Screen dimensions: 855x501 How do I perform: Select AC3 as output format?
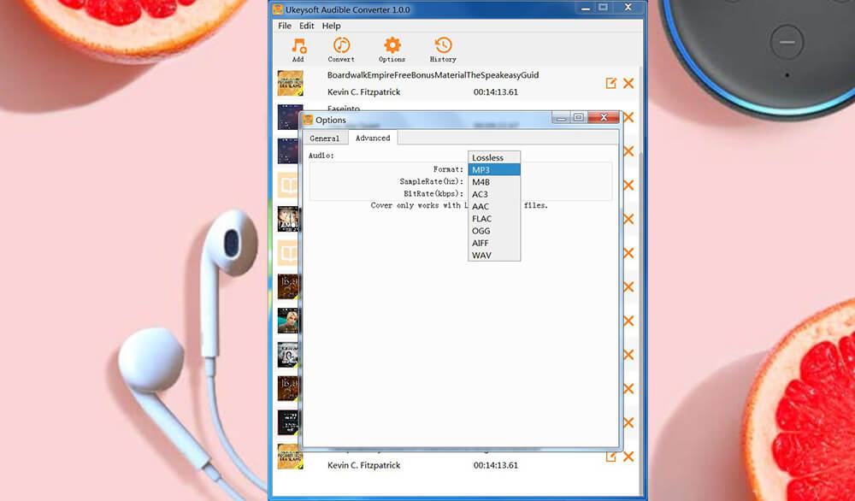point(494,194)
